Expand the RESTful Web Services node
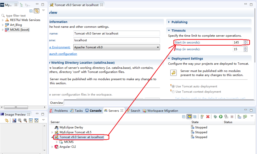 point(3,20)
